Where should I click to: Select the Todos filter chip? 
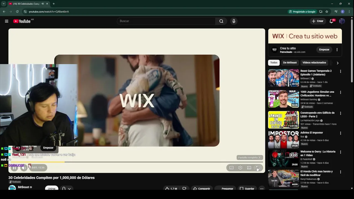click(x=274, y=63)
